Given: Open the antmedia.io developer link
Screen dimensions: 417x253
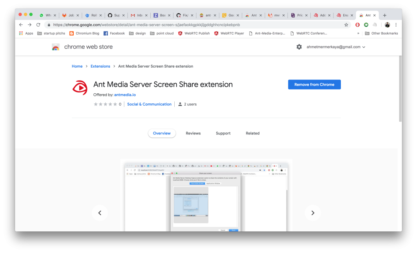Looking at the screenshot, I should [125, 95].
